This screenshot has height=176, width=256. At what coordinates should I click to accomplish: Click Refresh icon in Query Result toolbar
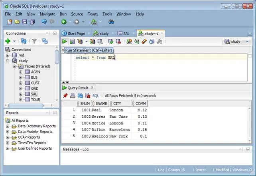coord(80,96)
